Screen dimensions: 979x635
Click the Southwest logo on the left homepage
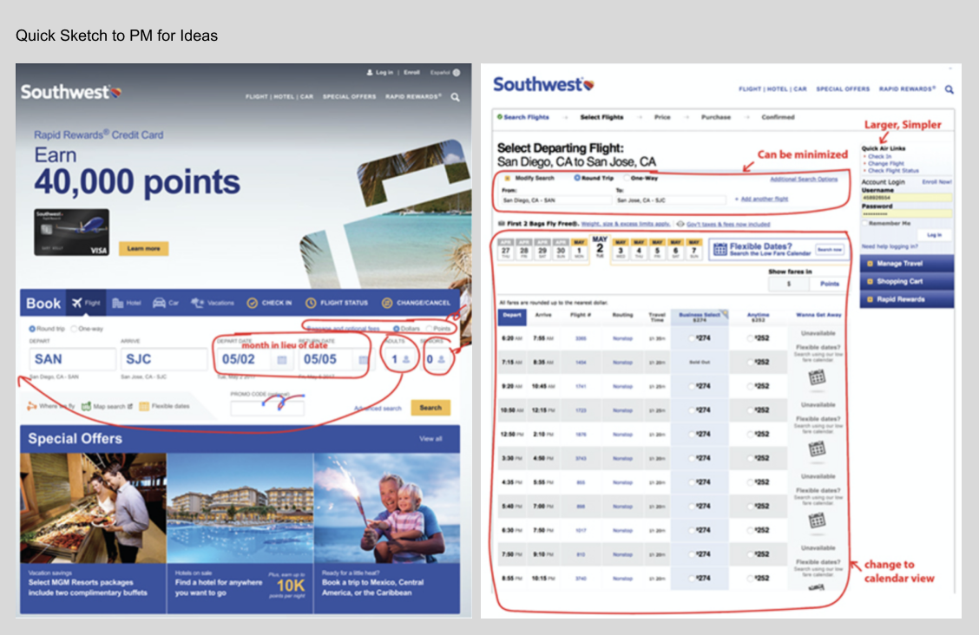70,92
